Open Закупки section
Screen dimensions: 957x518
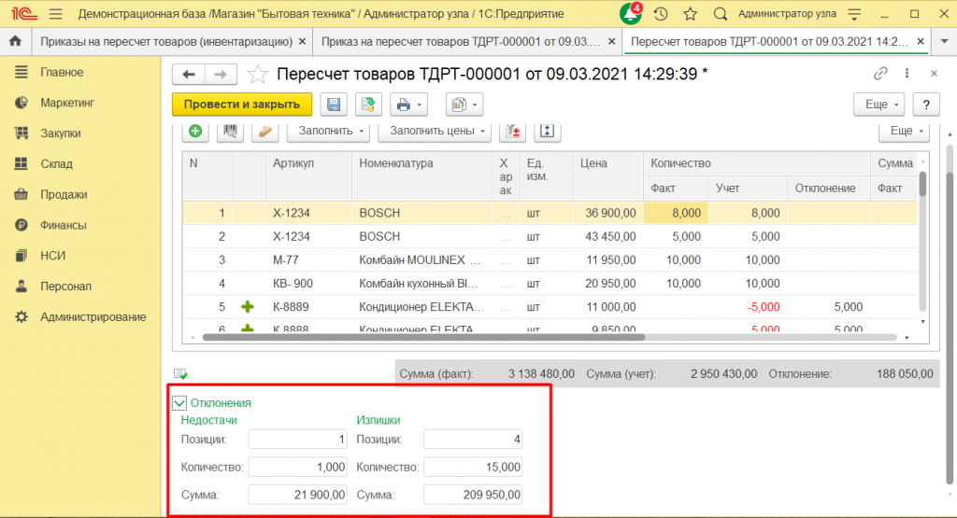pos(61,133)
